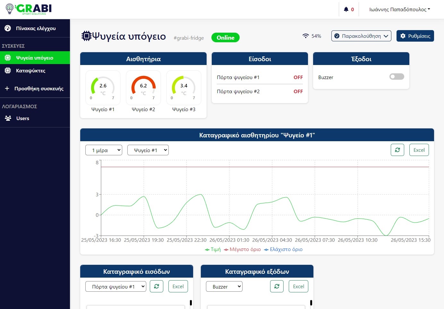Open the Καταψύκτες device in the sidebar
The width and height of the screenshot is (444, 309).
tap(35, 70)
